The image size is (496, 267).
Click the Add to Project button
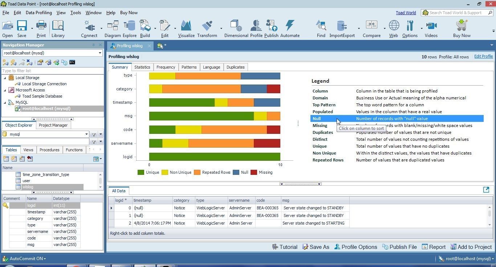[x=471, y=247]
